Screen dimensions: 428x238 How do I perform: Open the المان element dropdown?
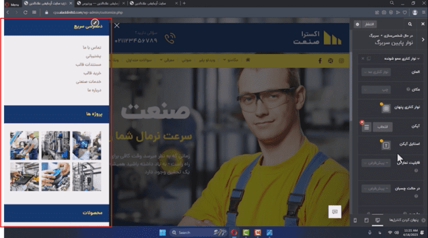click(376, 72)
